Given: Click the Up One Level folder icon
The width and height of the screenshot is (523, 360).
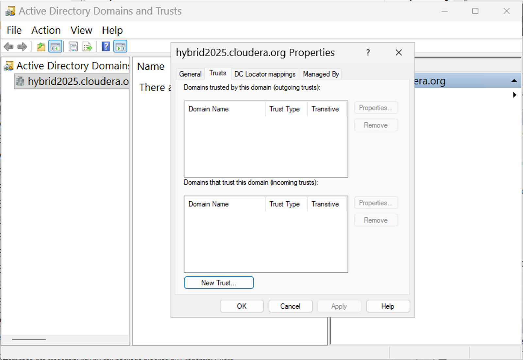Looking at the screenshot, I should [x=41, y=47].
